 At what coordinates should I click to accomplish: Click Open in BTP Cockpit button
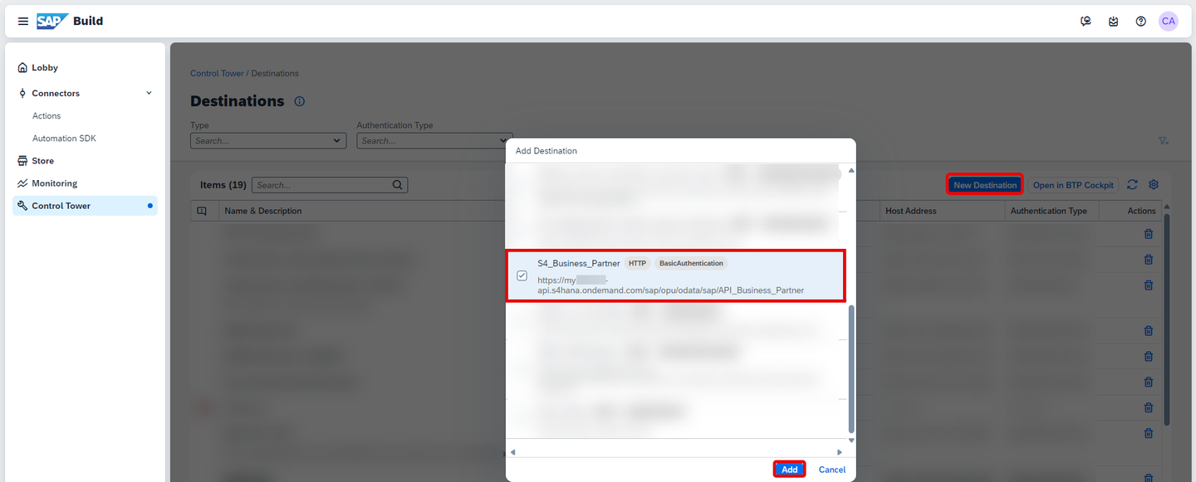point(1073,185)
